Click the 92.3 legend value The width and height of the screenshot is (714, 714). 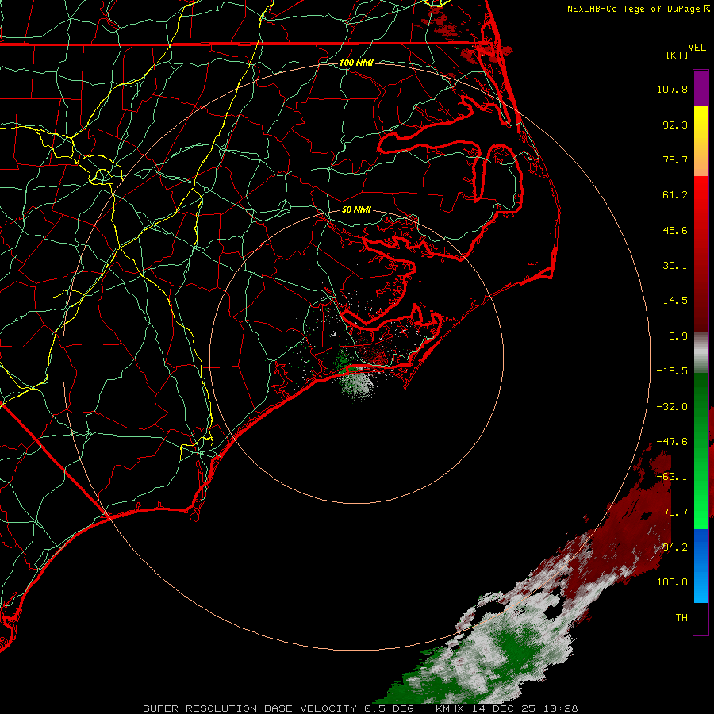(675, 125)
